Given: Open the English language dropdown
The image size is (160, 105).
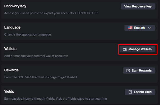Looking at the screenshot, I should point(139,28).
